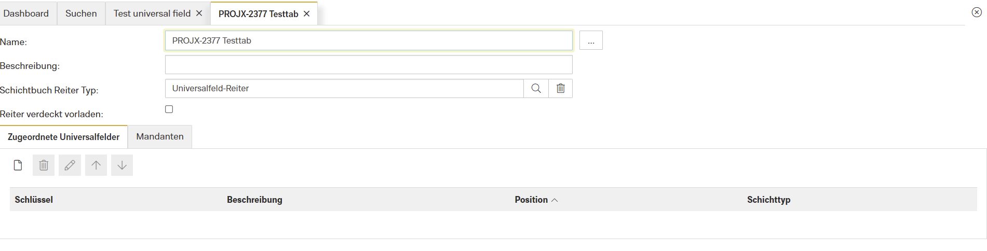The image size is (987, 251).
Task: Focus the Name text field
Action: click(x=369, y=41)
